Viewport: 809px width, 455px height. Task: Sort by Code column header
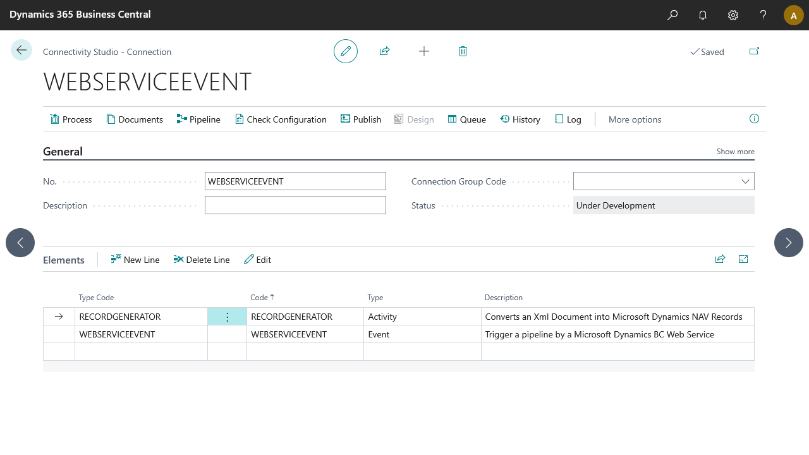(x=262, y=298)
